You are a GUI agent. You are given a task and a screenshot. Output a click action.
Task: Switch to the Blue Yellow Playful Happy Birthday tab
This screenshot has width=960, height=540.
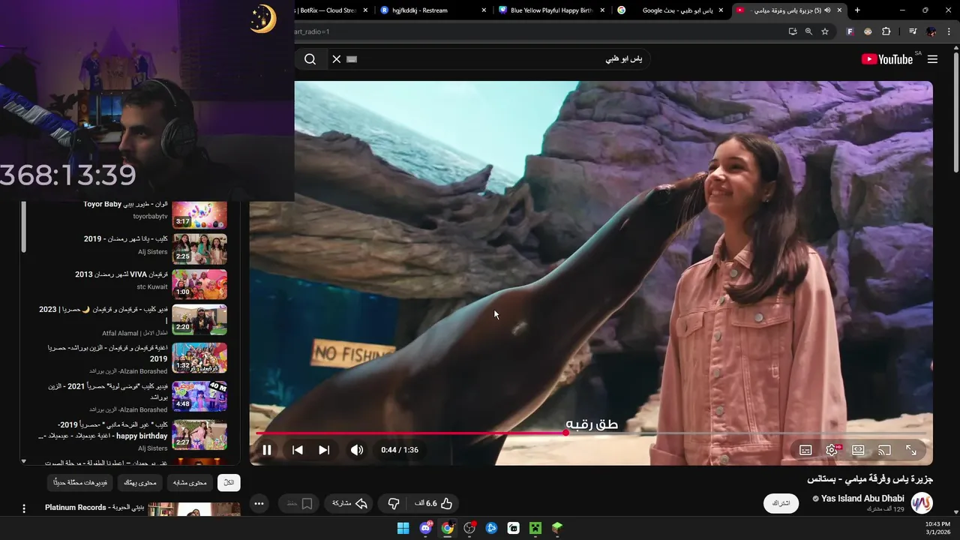551,10
